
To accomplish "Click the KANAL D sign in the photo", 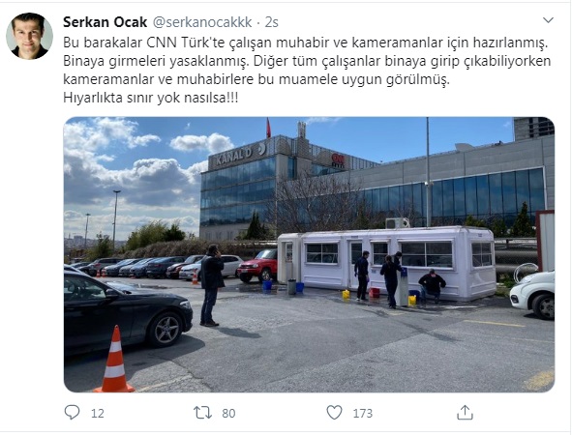I will (x=241, y=155).
